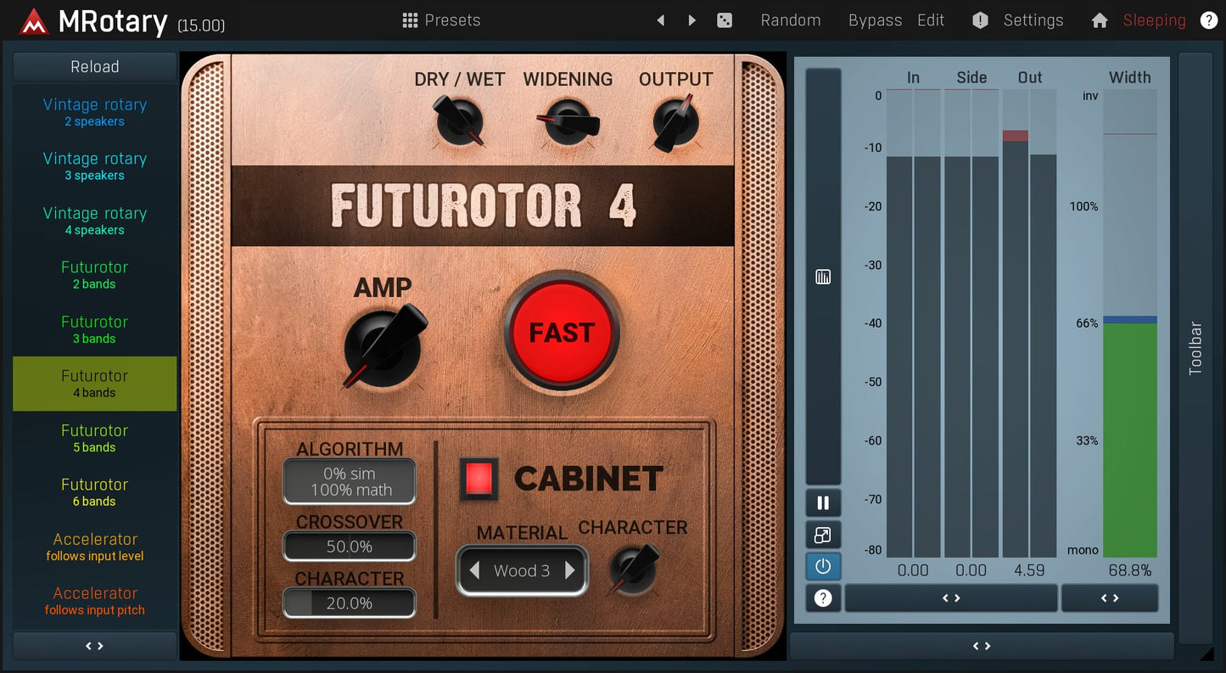Go to previous preset arrow
Image resolution: width=1226 pixels, height=673 pixels.
click(x=660, y=20)
